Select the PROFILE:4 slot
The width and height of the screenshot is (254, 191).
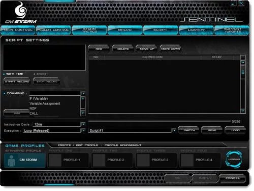click(200, 160)
